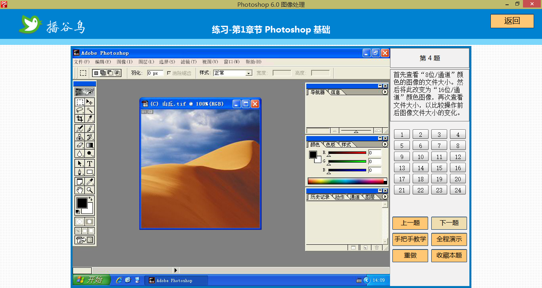Screen dimensions: 542x288
Task: Select the Notes tool
Action: tap(80, 182)
